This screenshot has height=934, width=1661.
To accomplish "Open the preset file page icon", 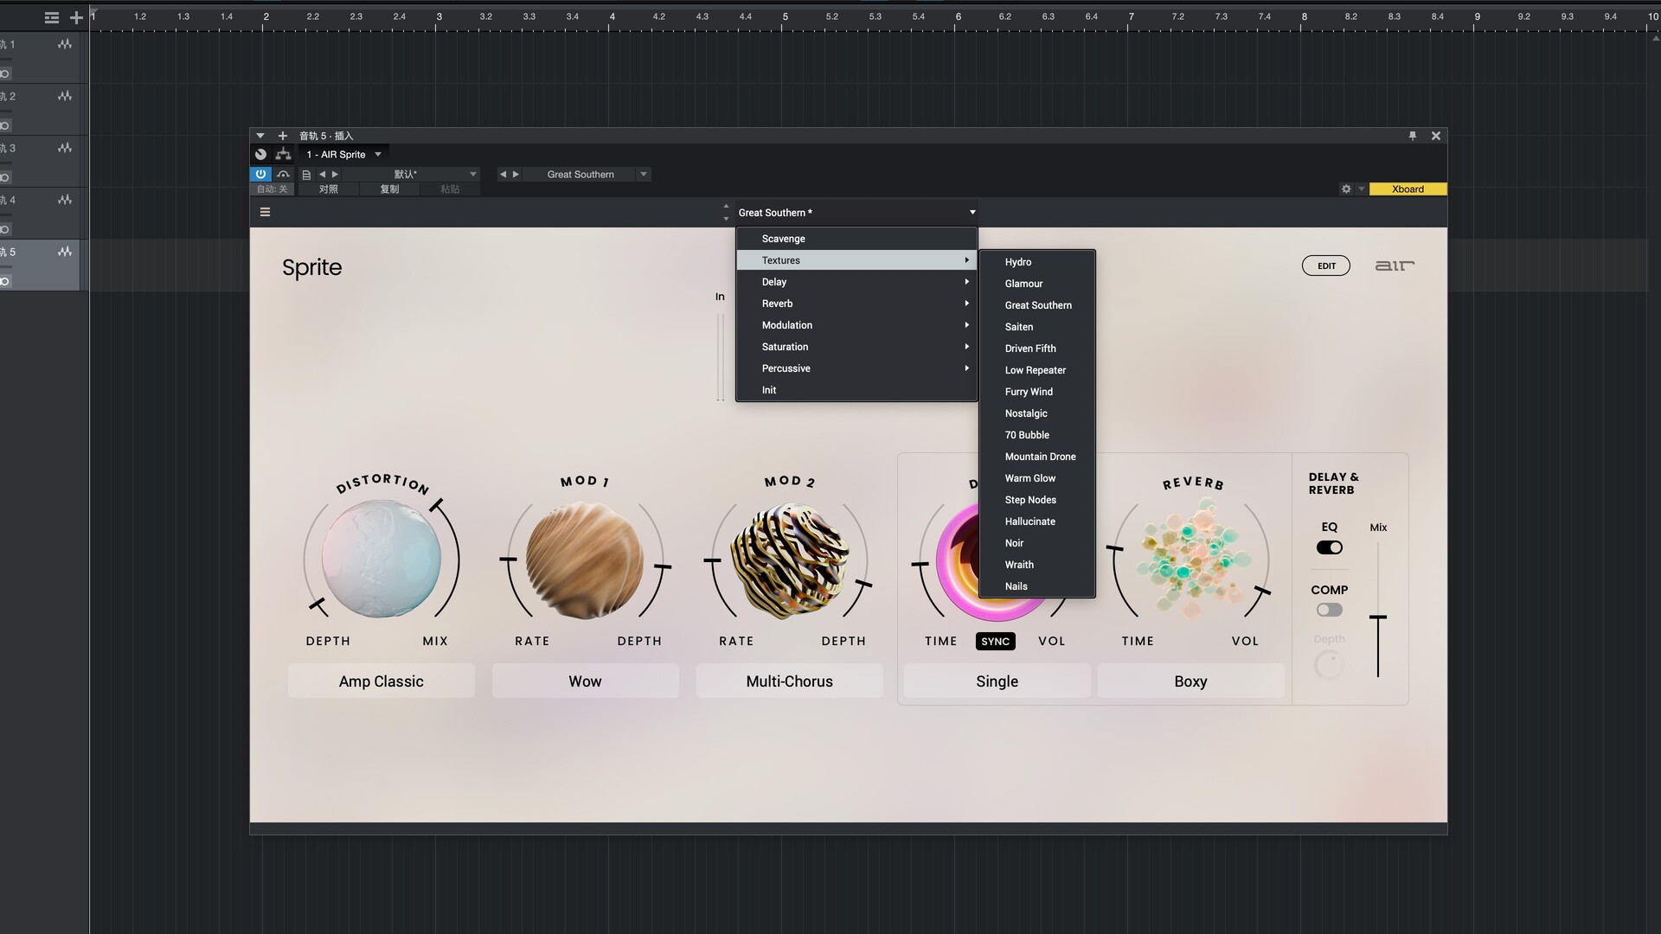I will [306, 174].
